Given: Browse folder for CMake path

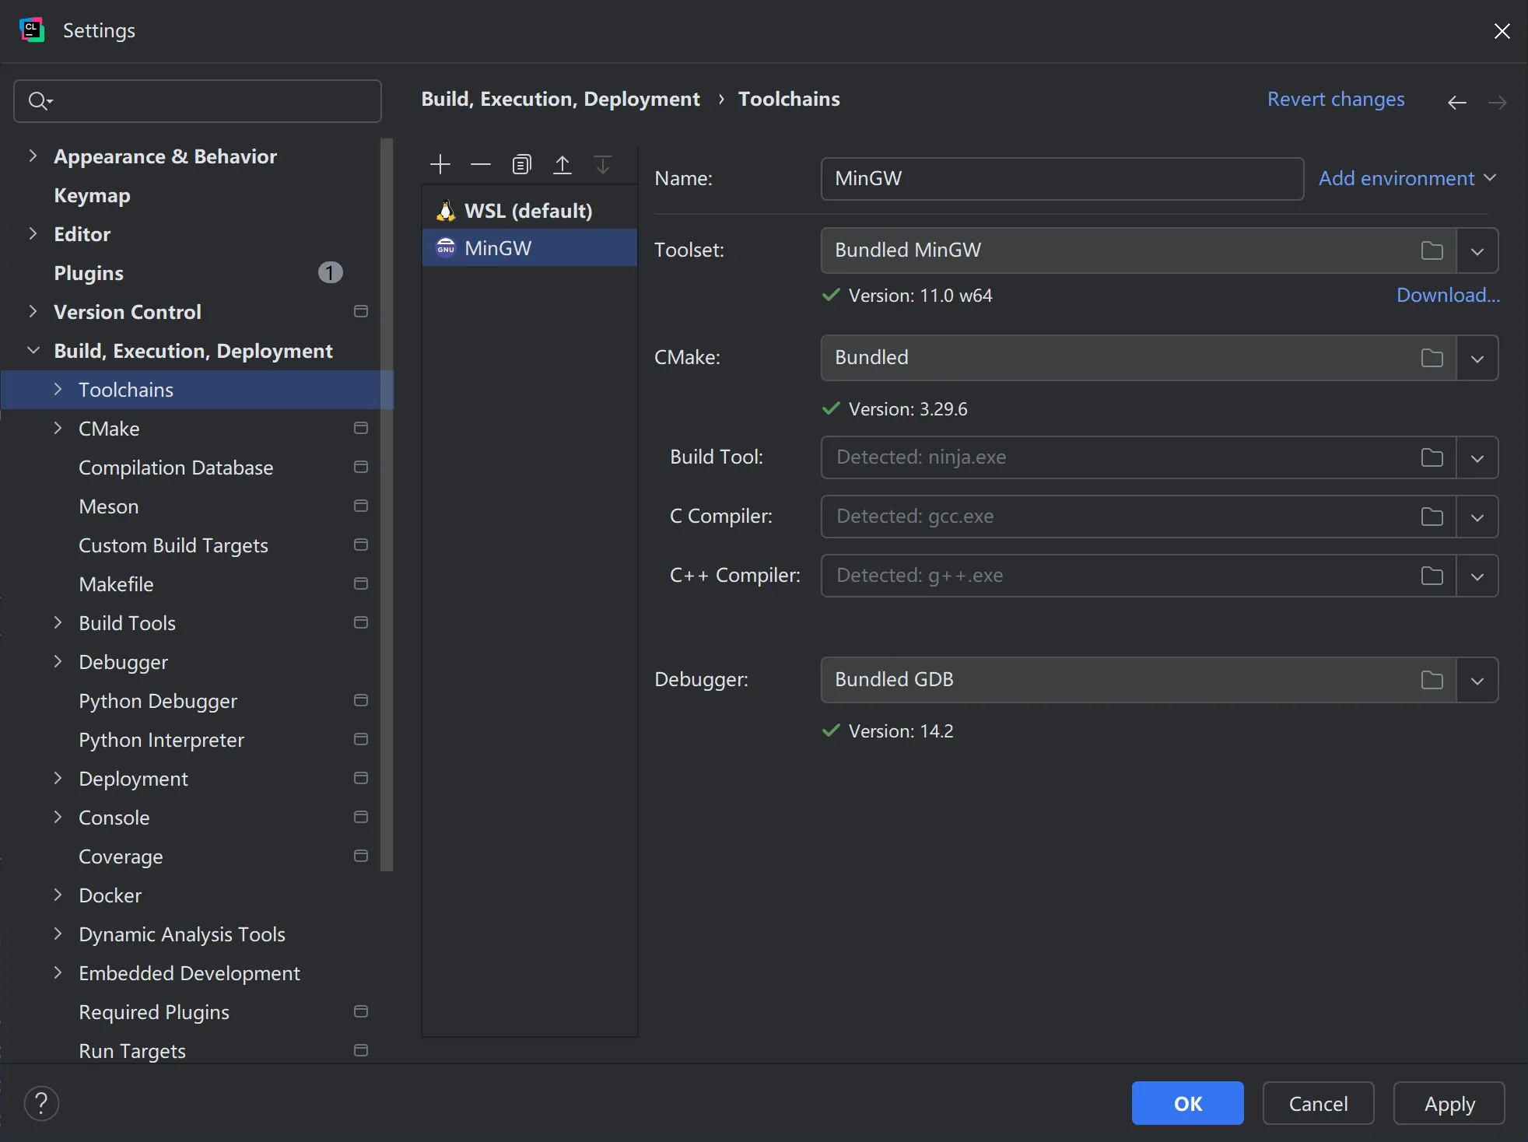Looking at the screenshot, I should (x=1432, y=358).
